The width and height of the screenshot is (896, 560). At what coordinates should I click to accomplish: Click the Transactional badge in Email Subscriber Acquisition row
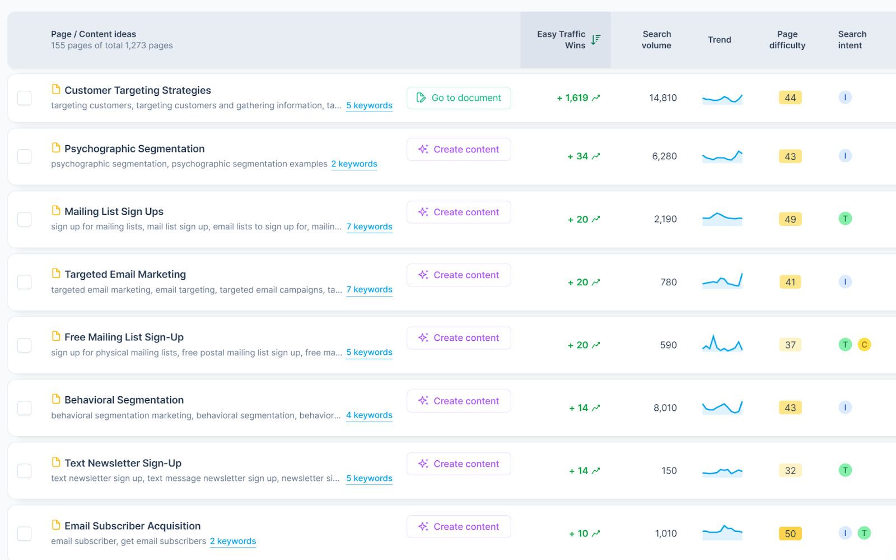pos(864,533)
